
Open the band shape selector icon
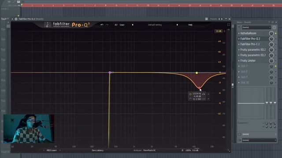190,99
